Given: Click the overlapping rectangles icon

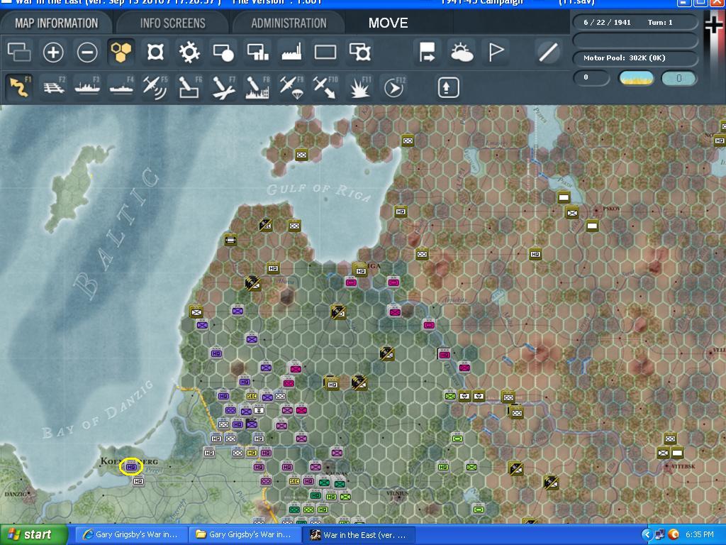Looking at the screenshot, I should [x=19, y=52].
